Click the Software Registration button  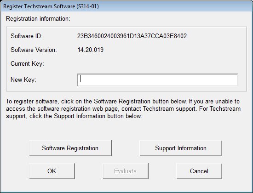(x=70, y=148)
